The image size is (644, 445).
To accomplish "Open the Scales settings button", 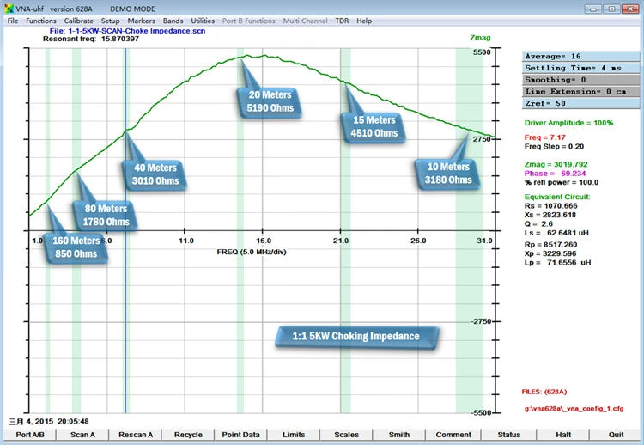I will point(346,435).
